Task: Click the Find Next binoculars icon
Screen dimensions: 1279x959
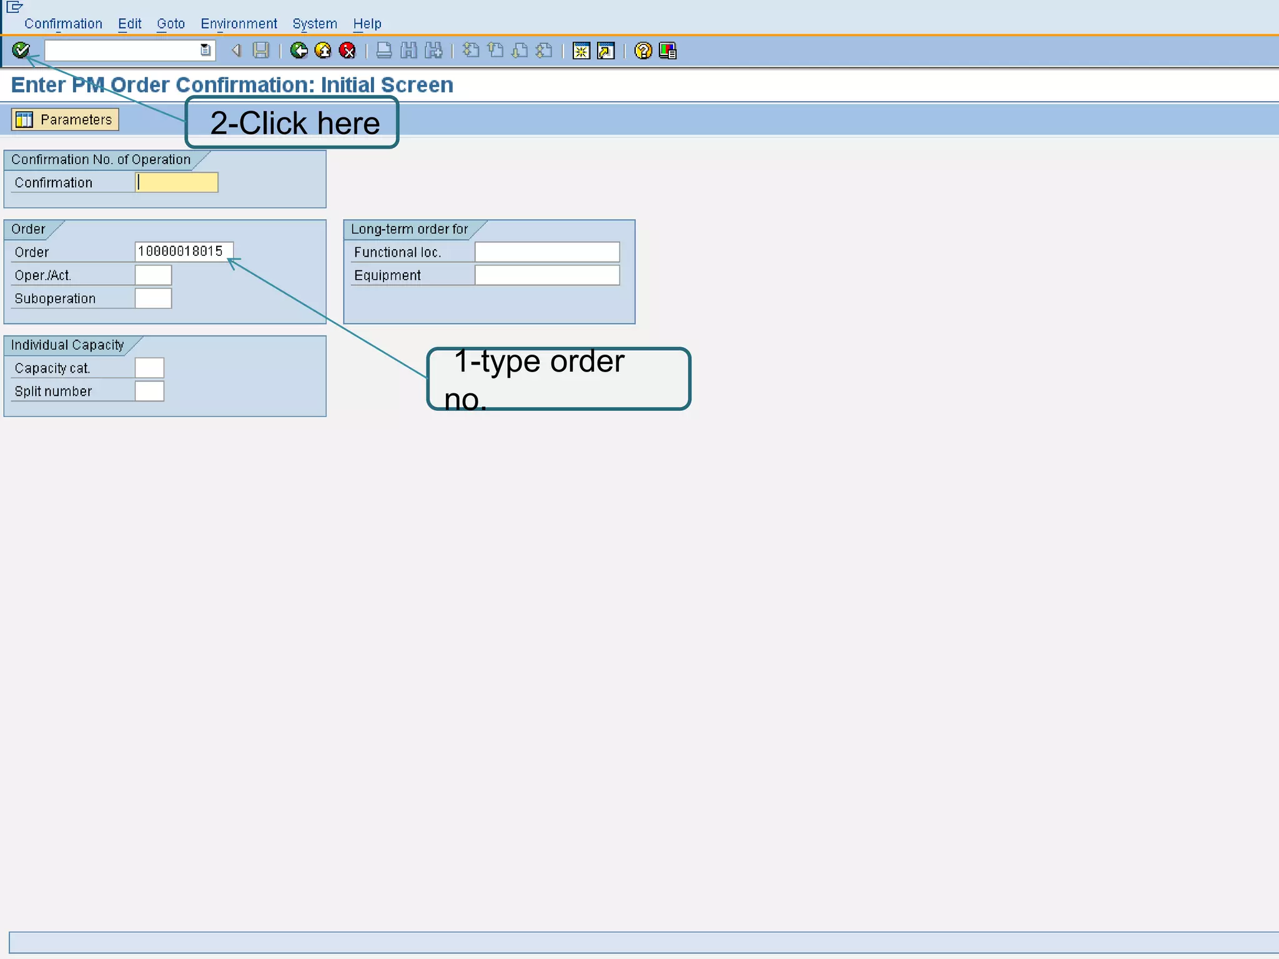Action: tap(433, 51)
